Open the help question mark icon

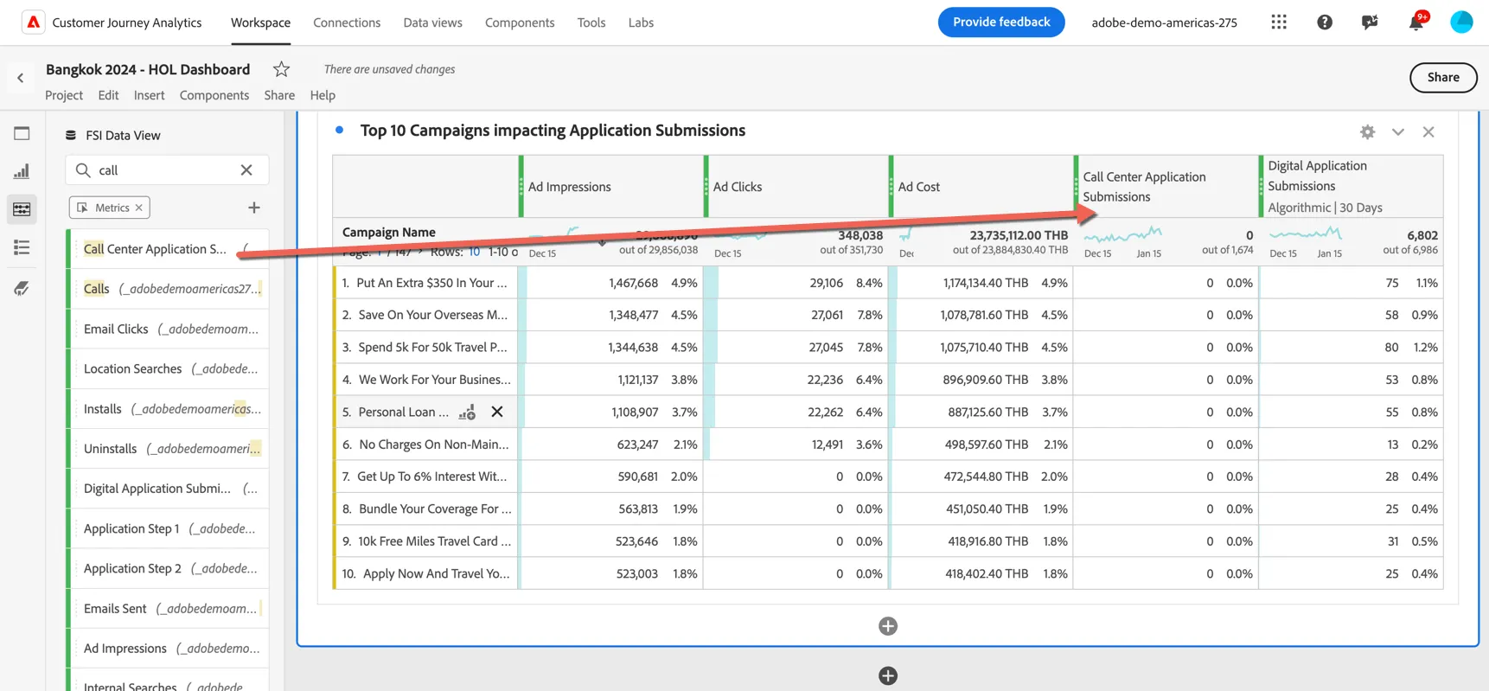tap(1325, 22)
